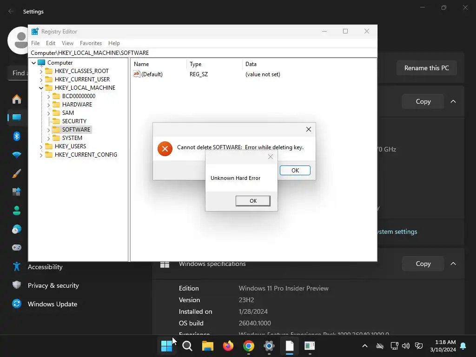Expand the BCD00000000 key

48,96
